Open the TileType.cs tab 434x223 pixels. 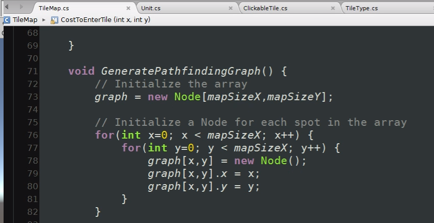pyautogui.click(x=361, y=8)
